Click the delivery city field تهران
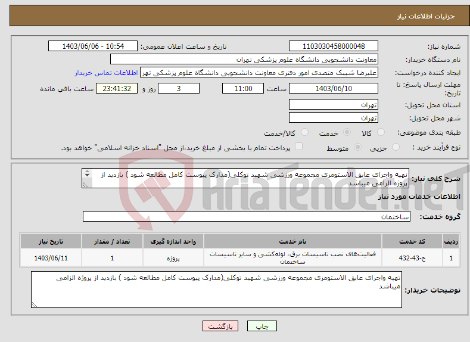Viewport: 470px width, 342px height. coord(334,117)
